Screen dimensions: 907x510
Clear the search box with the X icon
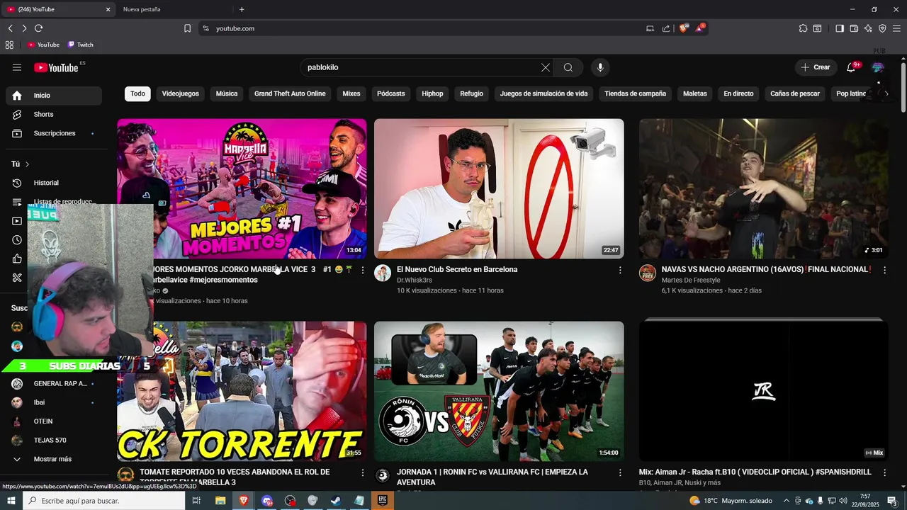pos(546,67)
